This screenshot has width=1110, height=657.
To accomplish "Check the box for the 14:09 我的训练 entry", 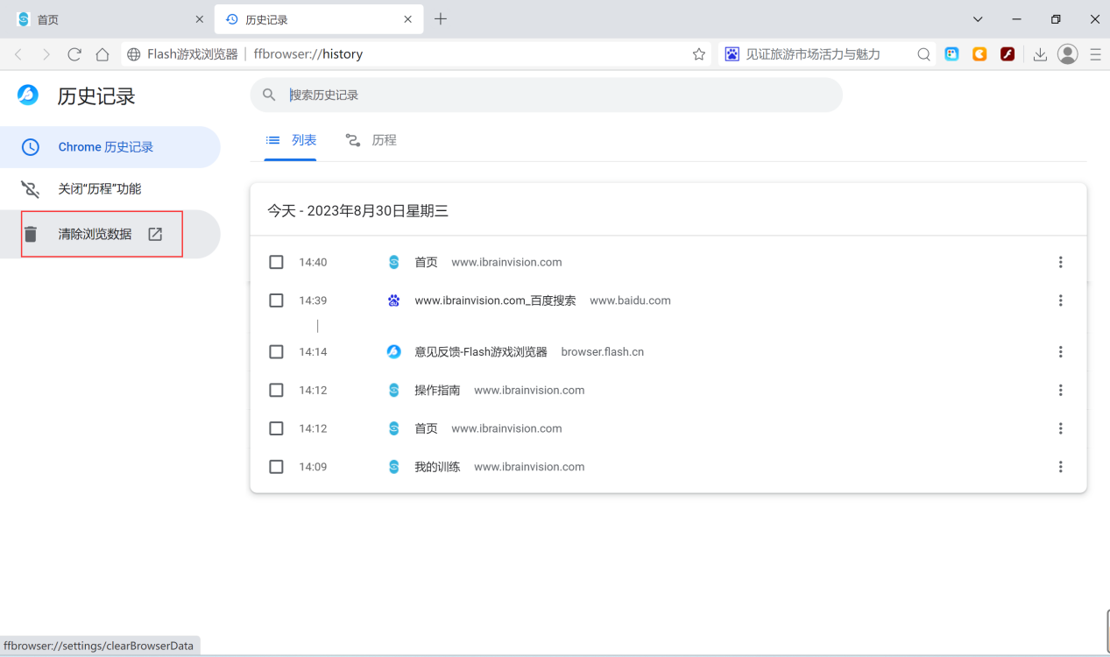I will pos(276,467).
